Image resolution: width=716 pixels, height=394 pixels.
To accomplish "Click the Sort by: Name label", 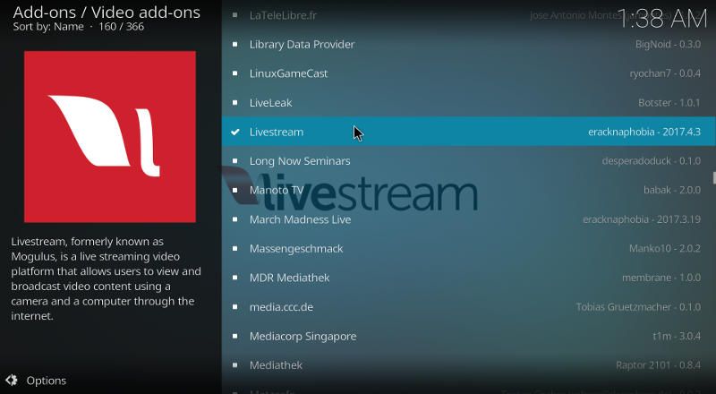I will pos(48,27).
